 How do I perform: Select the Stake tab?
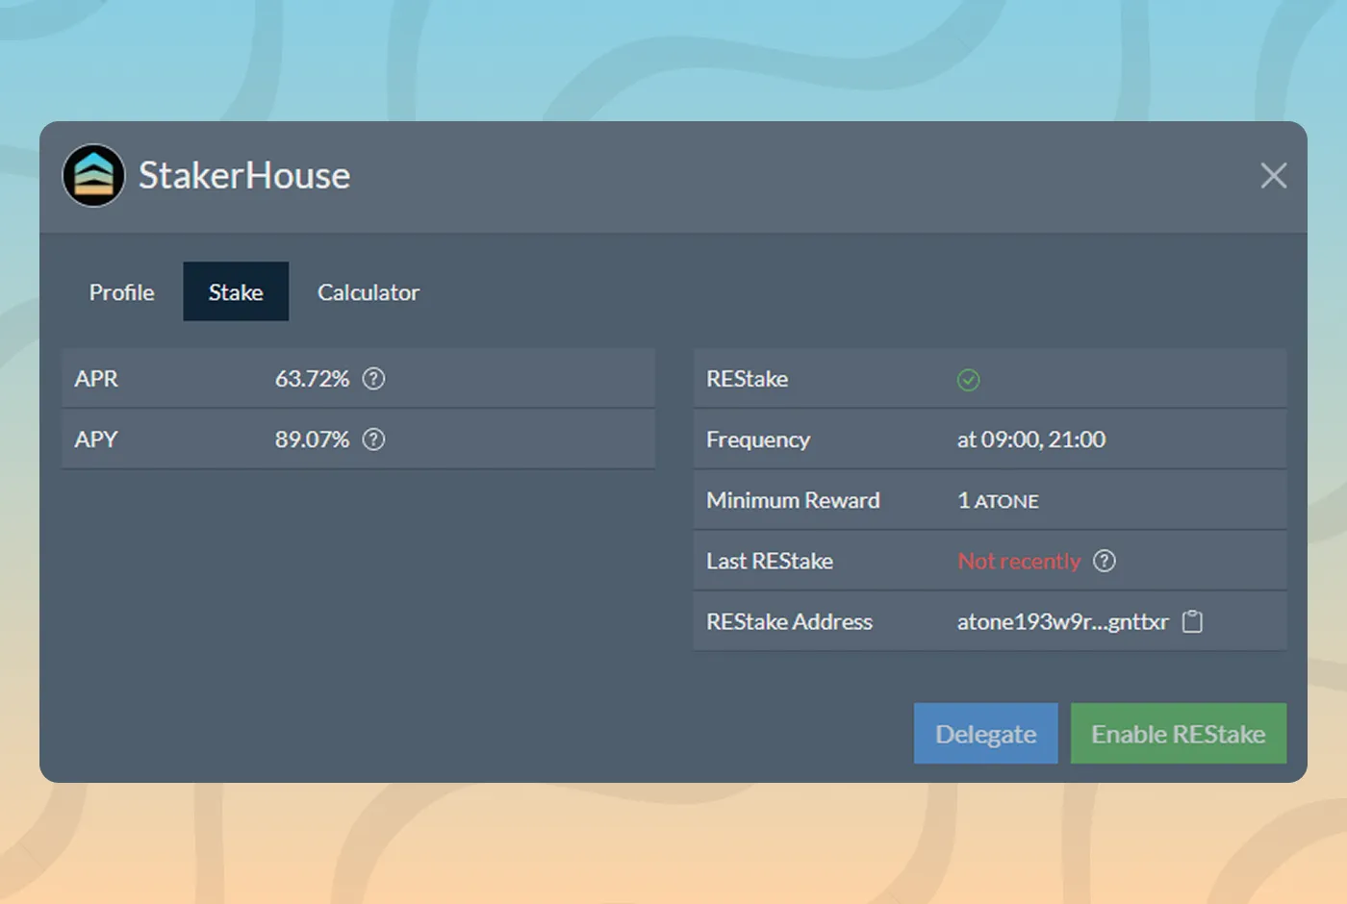click(x=236, y=292)
